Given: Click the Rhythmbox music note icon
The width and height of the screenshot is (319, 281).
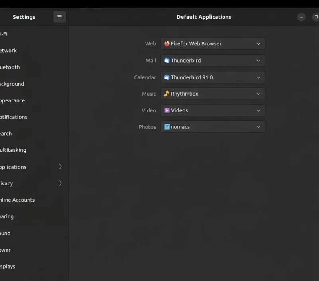Looking at the screenshot, I should pyautogui.click(x=166, y=94).
